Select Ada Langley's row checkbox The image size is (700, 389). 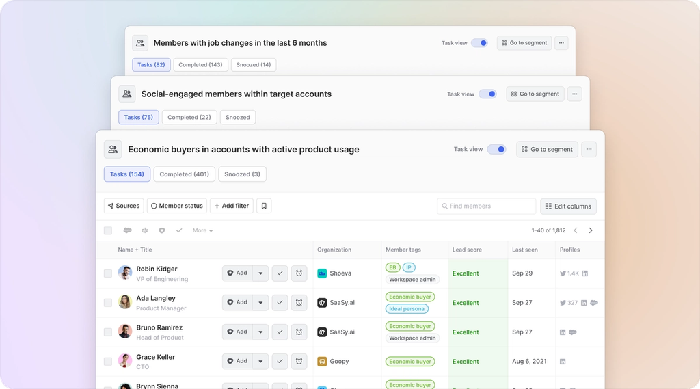(x=108, y=303)
